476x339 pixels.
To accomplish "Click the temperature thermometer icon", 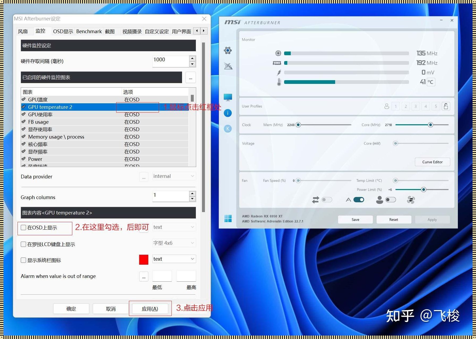I will (x=279, y=82).
